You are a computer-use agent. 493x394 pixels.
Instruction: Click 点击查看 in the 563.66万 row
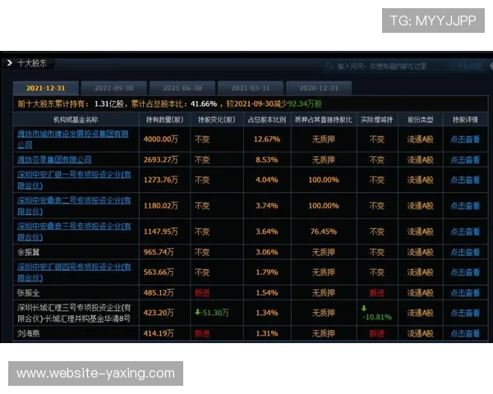coord(465,272)
